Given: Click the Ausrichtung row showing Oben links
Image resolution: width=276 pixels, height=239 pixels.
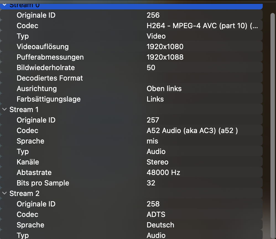Looking at the screenshot, I should tap(131, 89).
